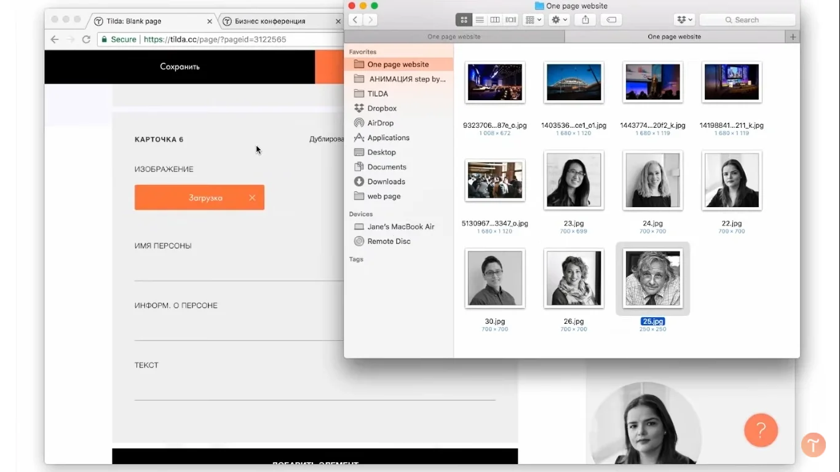Select the 23.jpg image thumbnail

(x=574, y=181)
